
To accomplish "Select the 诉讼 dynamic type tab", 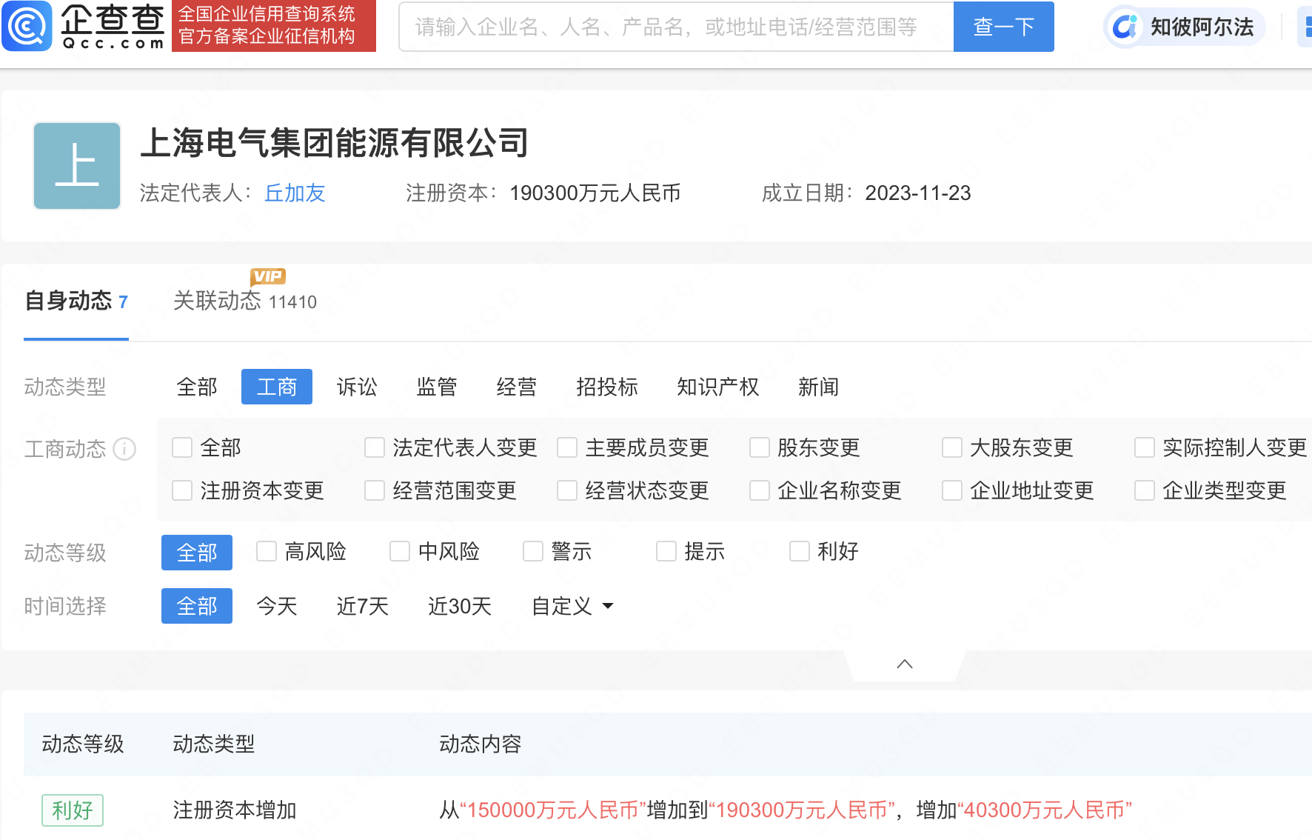I will [358, 387].
